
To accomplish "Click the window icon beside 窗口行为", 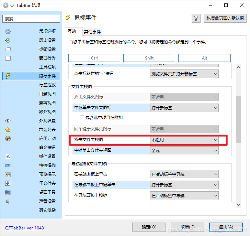I will 8,58.
